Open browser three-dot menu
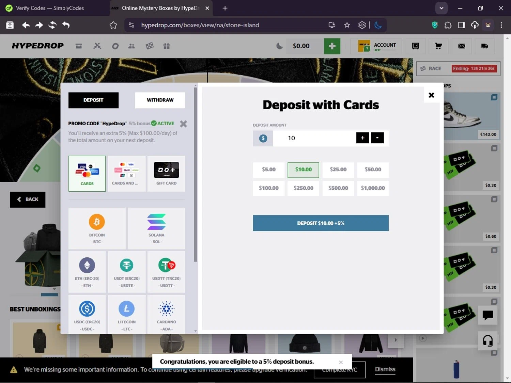The height and width of the screenshot is (383, 511). [x=501, y=25]
